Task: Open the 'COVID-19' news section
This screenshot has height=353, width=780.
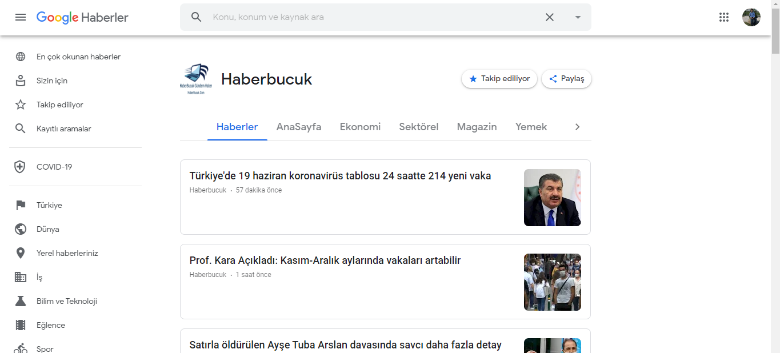Action: 54,167
